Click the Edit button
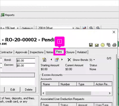119x106 pixels. tap(13, 90)
